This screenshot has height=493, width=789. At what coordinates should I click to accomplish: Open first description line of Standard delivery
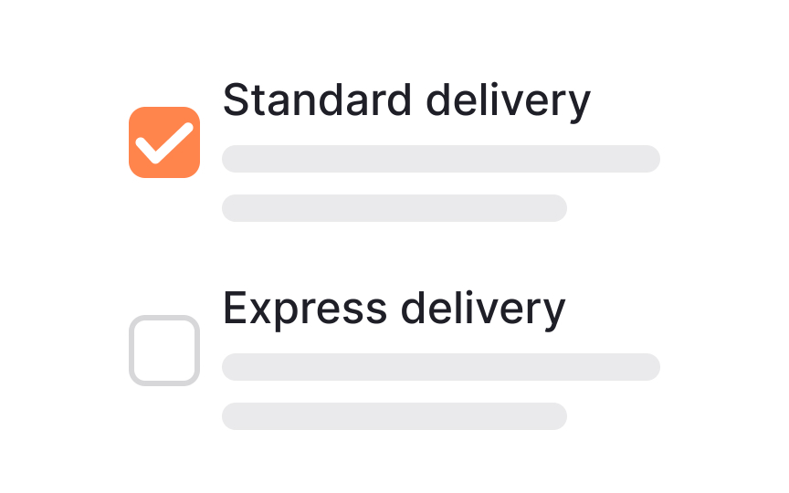tap(441, 159)
